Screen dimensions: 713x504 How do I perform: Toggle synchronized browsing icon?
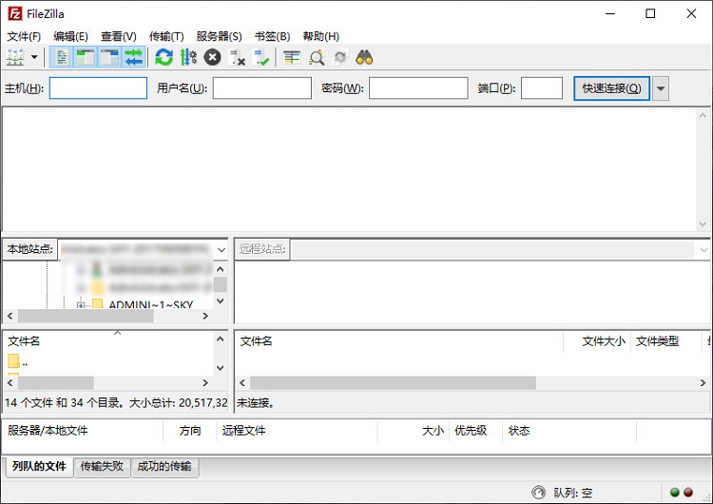click(x=340, y=57)
